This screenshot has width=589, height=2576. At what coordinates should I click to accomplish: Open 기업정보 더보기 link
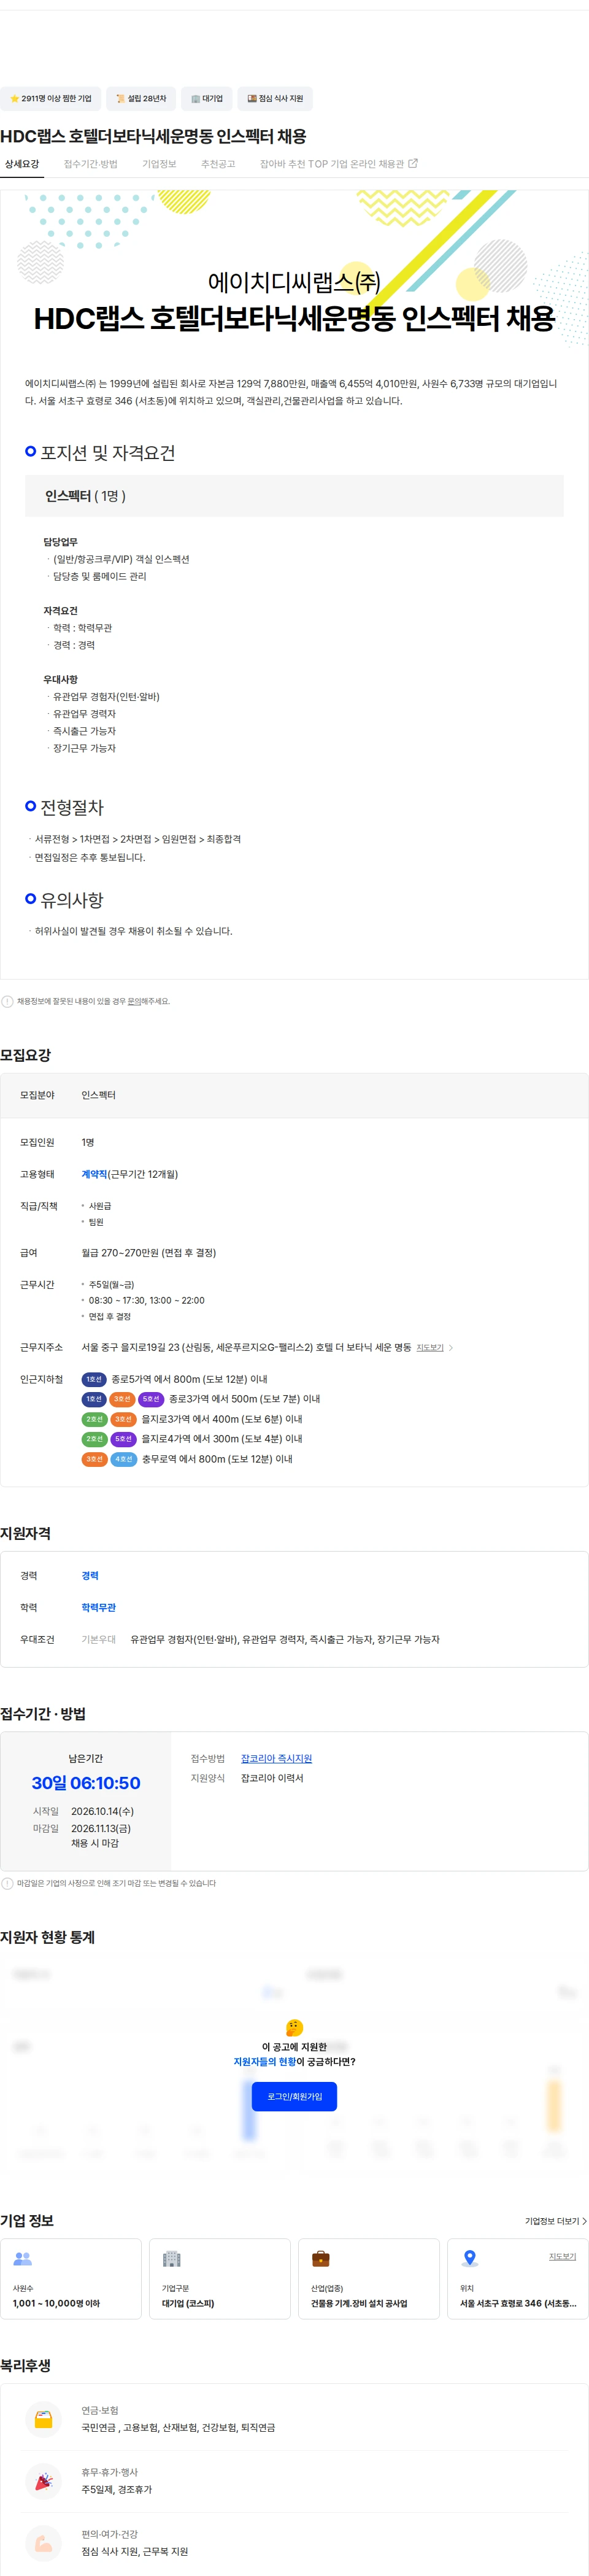[556, 2221]
